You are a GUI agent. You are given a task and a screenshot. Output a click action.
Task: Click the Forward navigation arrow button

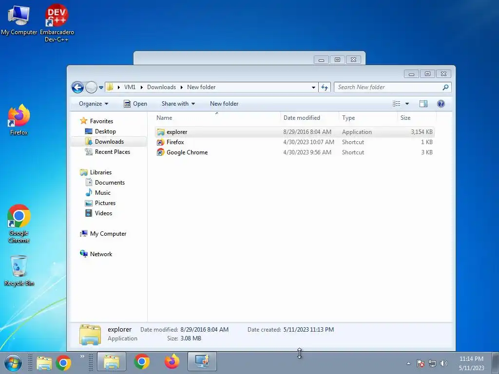[91, 87]
